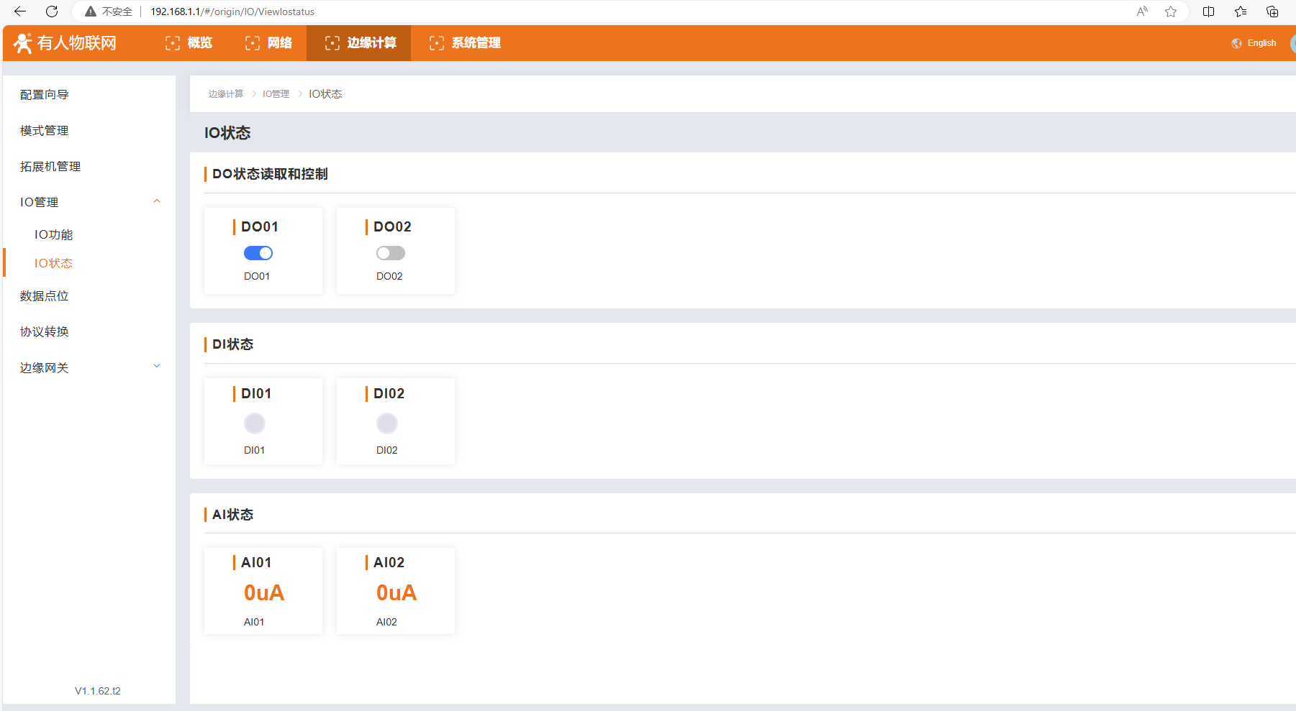This screenshot has height=711, width=1296.
Task: Open the favorites list icon
Action: 1241,12
